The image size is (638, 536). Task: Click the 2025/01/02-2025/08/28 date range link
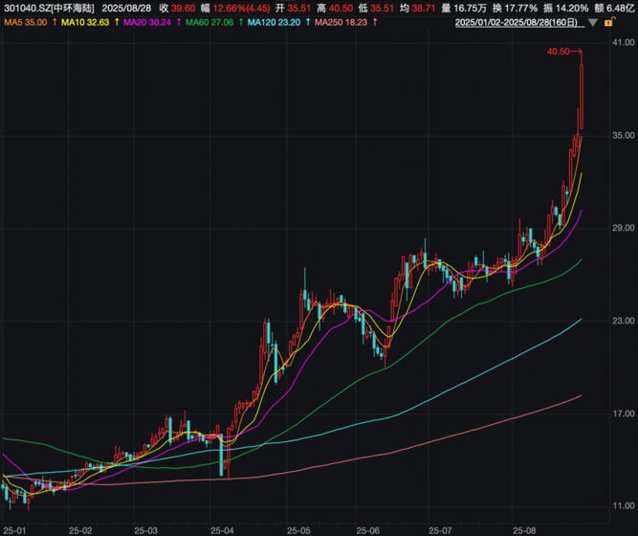[521, 21]
